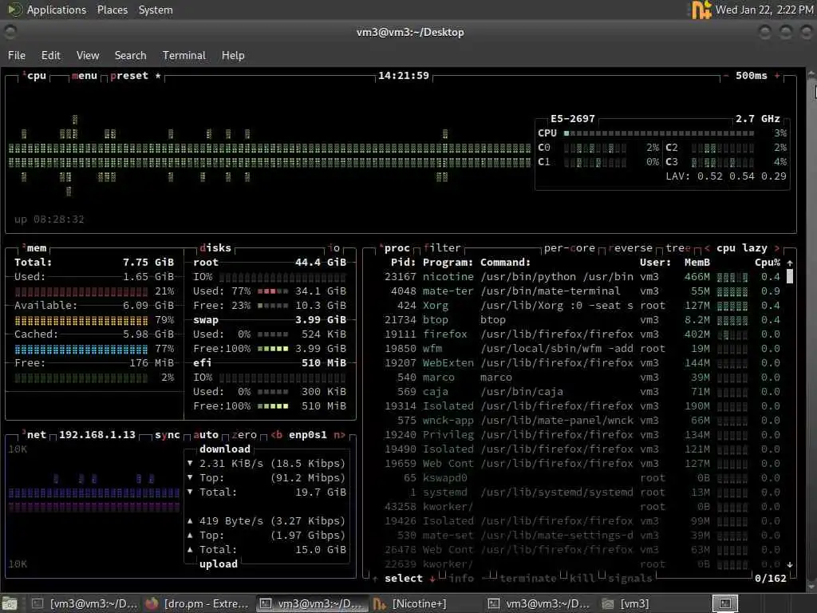Screen dimensions: 817x613
Task: Toggle net sync scaling
Action: [x=168, y=435]
